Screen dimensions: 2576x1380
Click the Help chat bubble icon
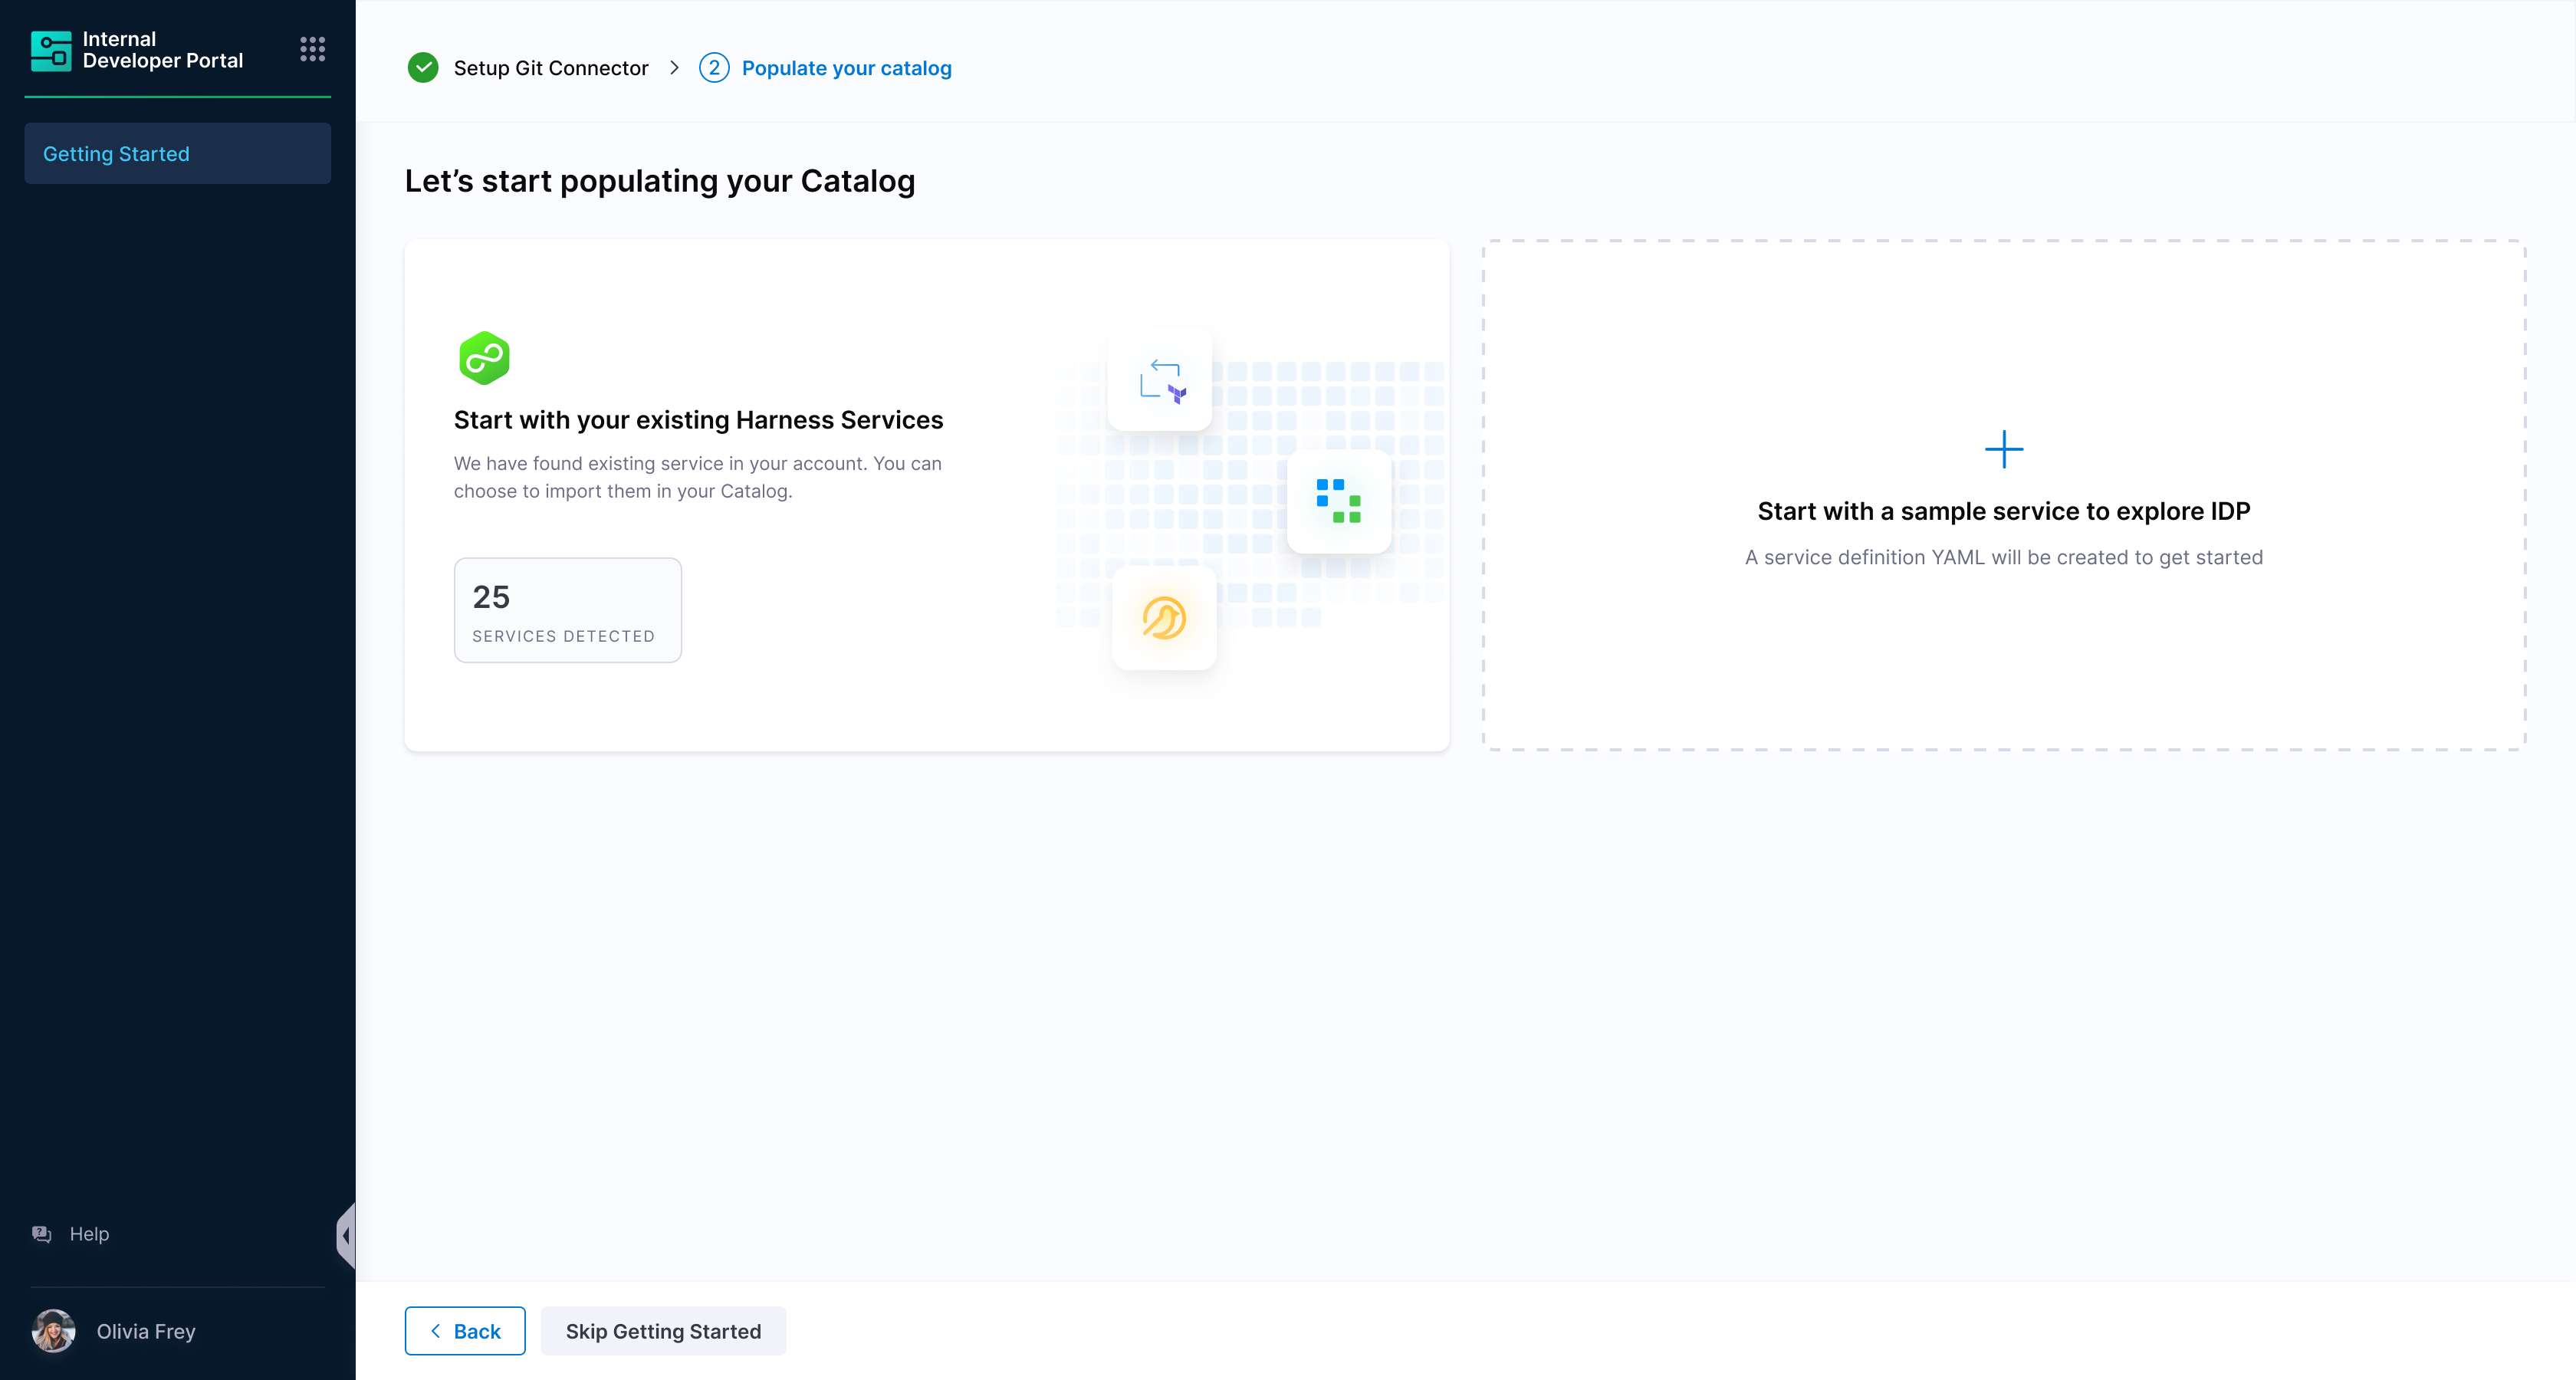point(42,1234)
